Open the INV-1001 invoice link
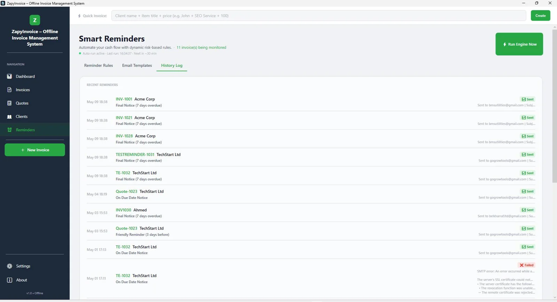The width and height of the screenshot is (557, 302). pyautogui.click(x=124, y=99)
